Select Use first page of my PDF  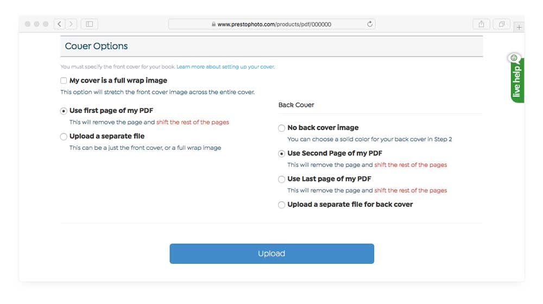[x=64, y=111]
